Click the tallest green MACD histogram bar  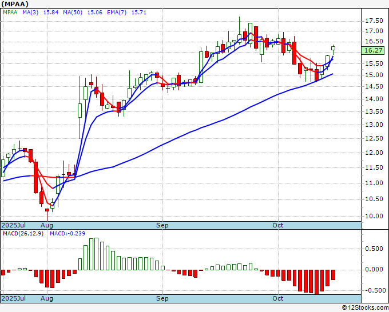pos(96,254)
